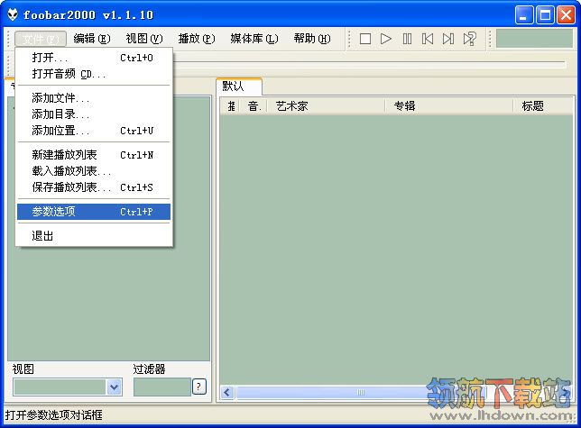
Task: Click the 音. column header
Action: pyautogui.click(x=254, y=106)
